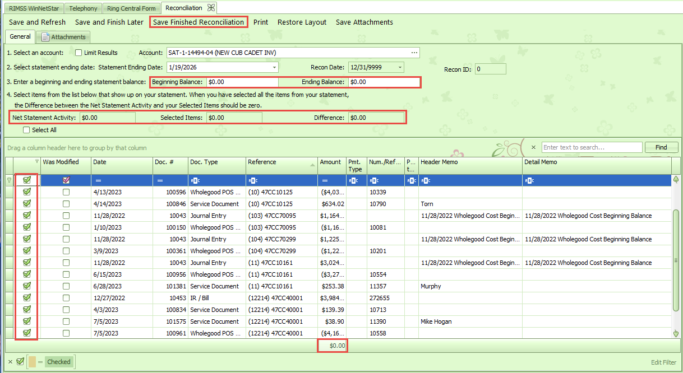
Task: Open the Recon Date dropdown
Action: 400,67
